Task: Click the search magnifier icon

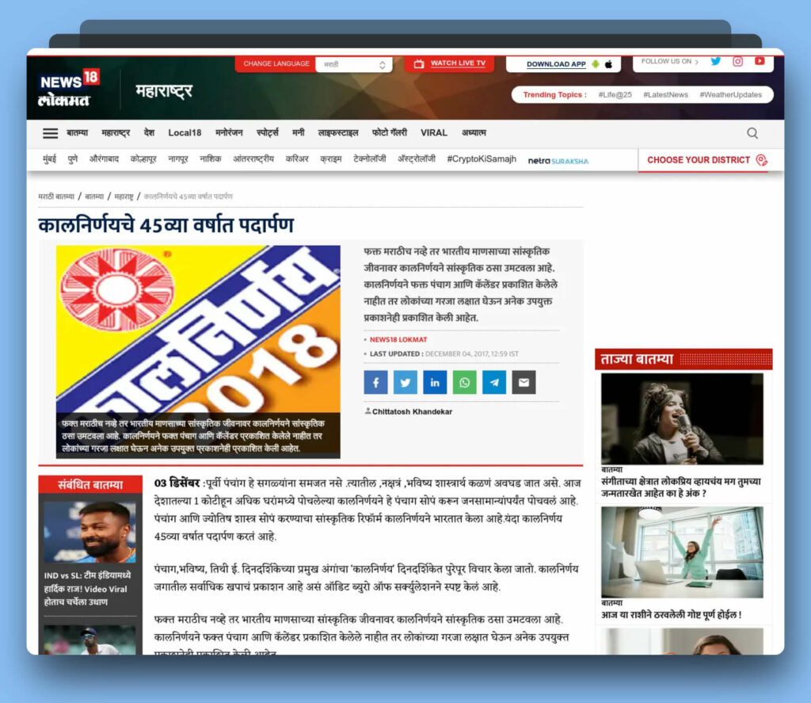Action: click(x=752, y=133)
